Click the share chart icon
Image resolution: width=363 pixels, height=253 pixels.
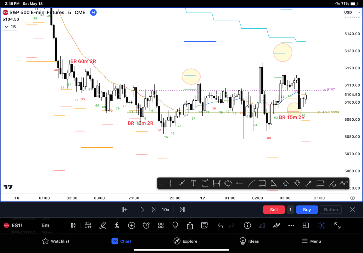(190, 225)
